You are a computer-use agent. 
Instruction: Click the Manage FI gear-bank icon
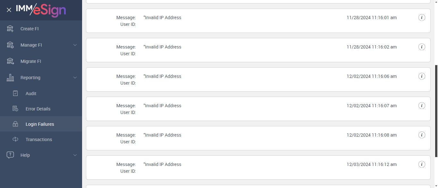point(10,45)
